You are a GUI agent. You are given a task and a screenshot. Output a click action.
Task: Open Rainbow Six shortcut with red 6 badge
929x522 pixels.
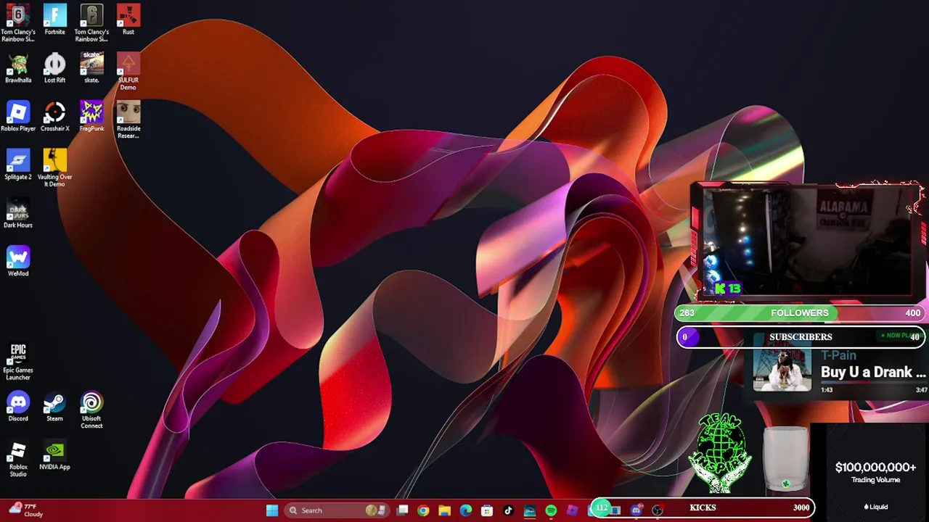pyautogui.click(x=18, y=22)
